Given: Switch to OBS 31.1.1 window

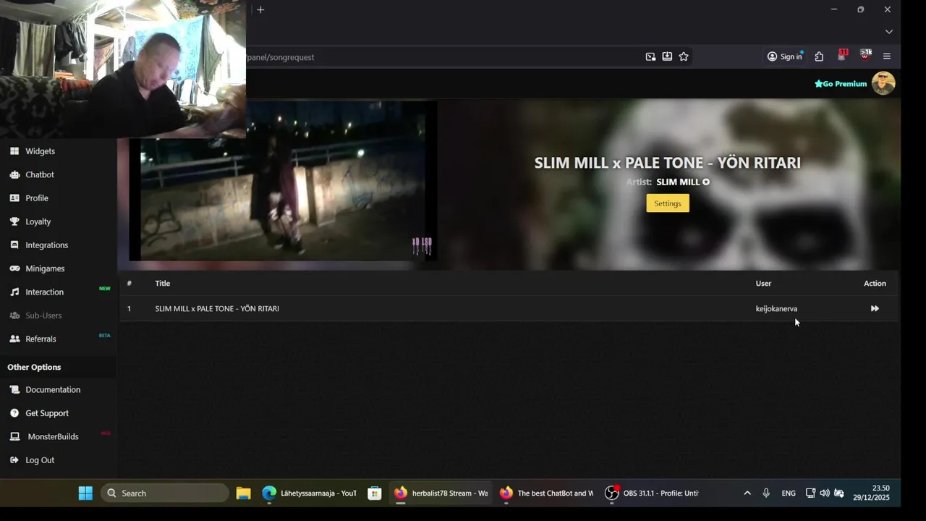Looking at the screenshot, I should 652,494.
